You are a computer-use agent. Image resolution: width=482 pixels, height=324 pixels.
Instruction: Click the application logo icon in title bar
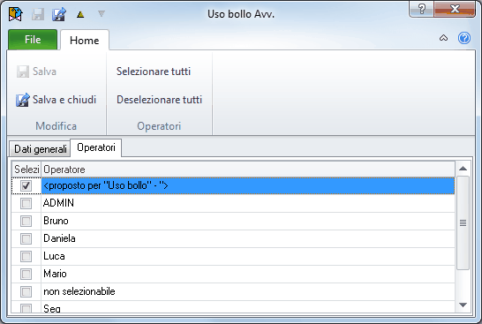[15, 14]
